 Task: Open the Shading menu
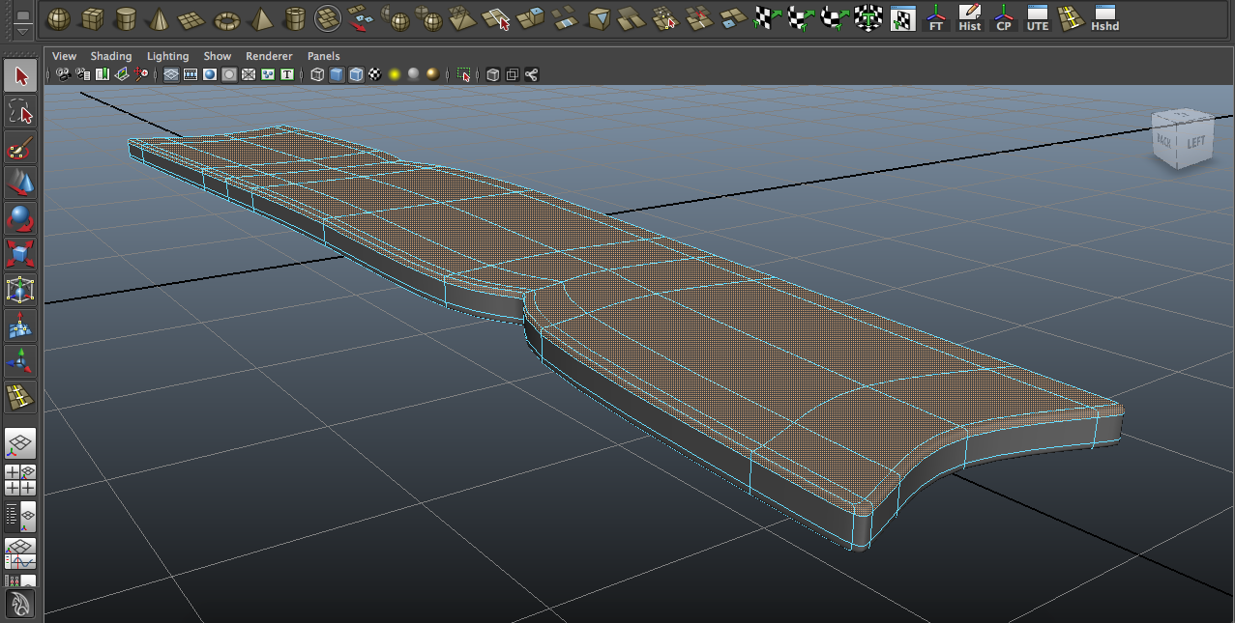[x=111, y=56]
